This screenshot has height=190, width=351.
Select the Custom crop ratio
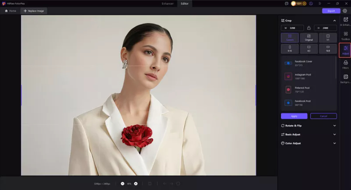click(x=290, y=38)
